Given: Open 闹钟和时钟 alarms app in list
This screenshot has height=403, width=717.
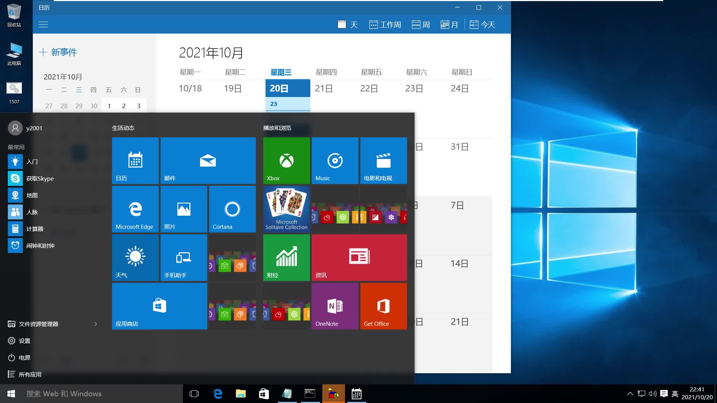Looking at the screenshot, I should click(52, 246).
